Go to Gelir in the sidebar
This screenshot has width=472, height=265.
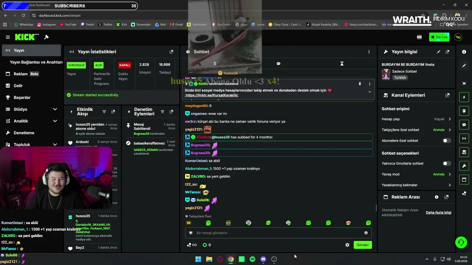pyautogui.click(x=31, y=86)
